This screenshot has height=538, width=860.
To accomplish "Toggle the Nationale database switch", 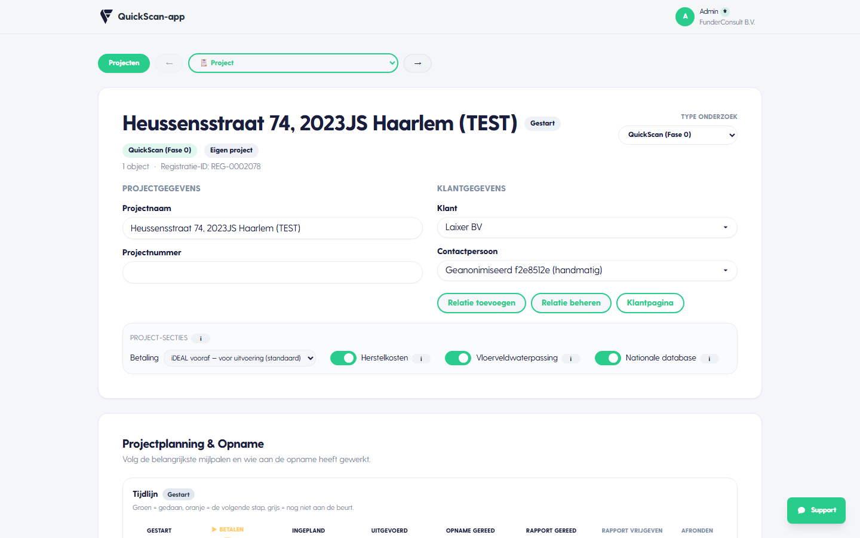I will 608,358.
